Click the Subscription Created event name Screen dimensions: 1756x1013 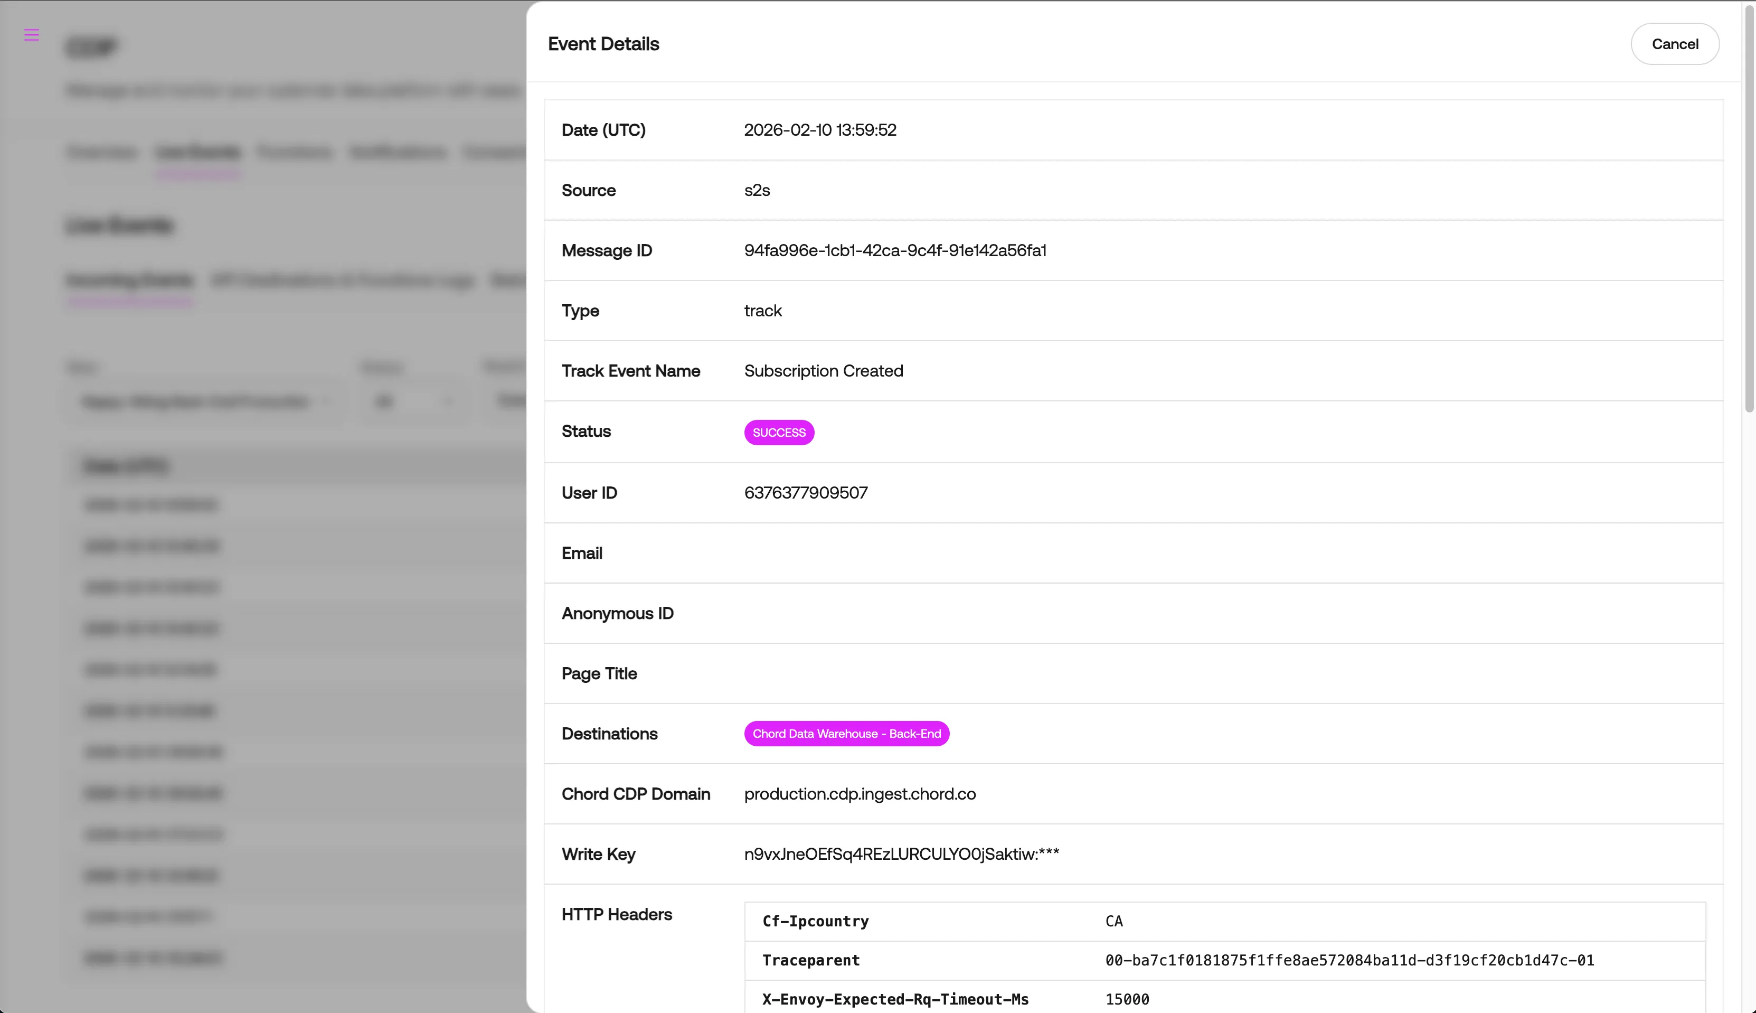pyautogui.click(x=824, y=371)
